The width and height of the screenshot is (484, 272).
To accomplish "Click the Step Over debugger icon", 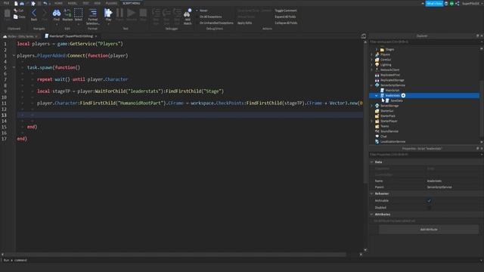I will (x=166, y=13).
